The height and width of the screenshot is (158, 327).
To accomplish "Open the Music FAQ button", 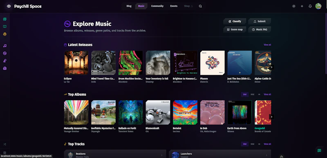I will 260,29.
